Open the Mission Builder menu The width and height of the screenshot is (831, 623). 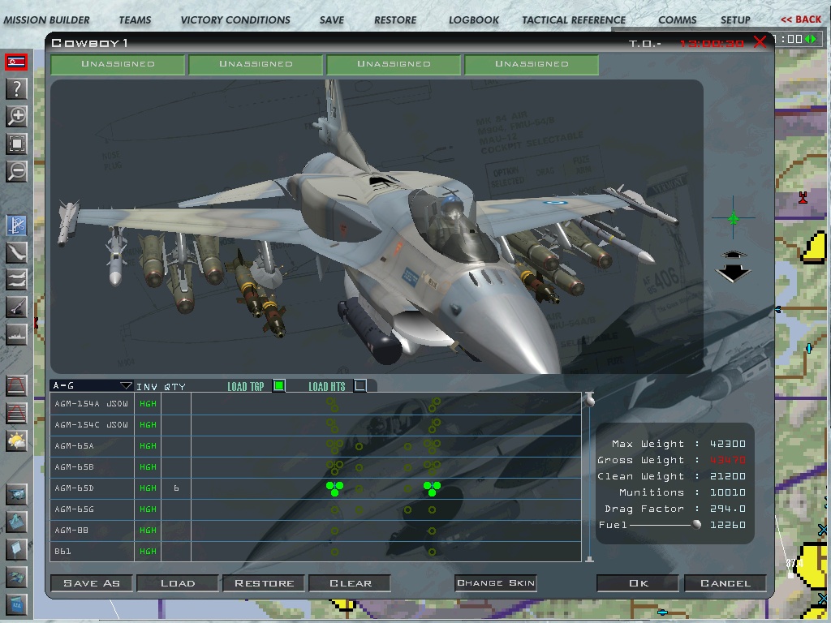[46, 20]
